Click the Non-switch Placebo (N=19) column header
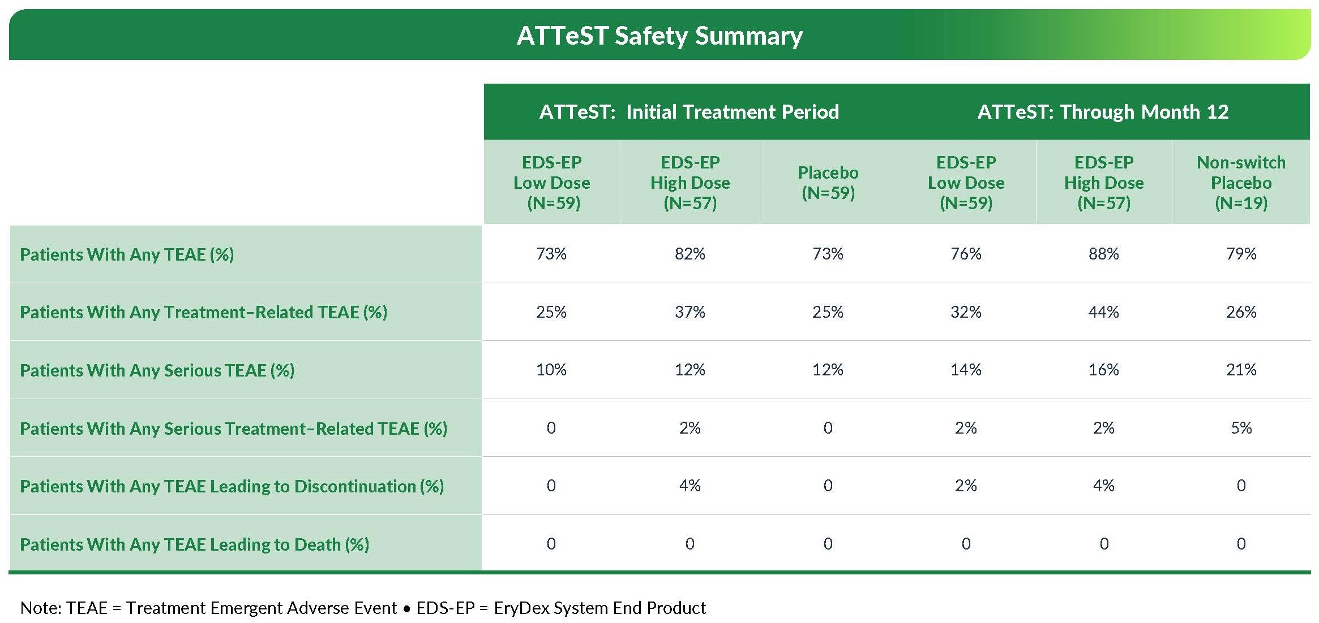This screenshot has height=623, width=1319. click(x=1241, y=183)
